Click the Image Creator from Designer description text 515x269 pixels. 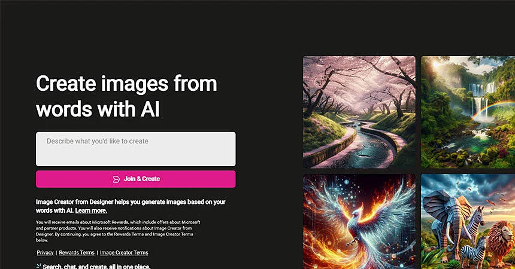(131, 206)
